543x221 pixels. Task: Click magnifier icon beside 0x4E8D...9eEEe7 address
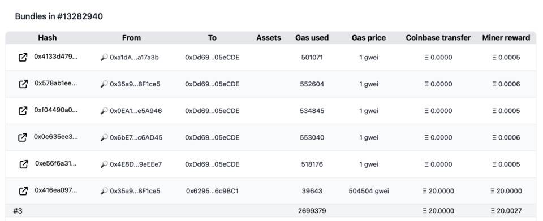(x=104, y=164)
